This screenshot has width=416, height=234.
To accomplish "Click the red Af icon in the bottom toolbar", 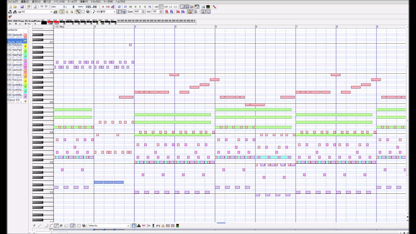I will pyautogui.click(x=143, y=226).
